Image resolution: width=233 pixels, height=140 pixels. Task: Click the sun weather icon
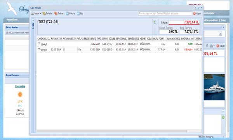pyautogui.click(x=20, y=94)
